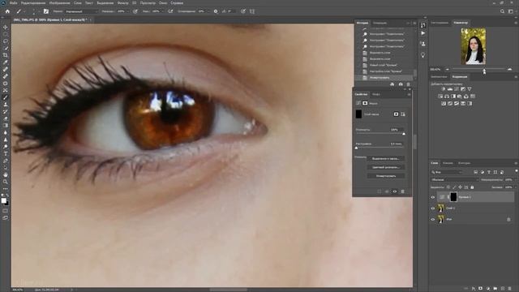
Task: Select the Zoom tool
Action: point(6,182)
